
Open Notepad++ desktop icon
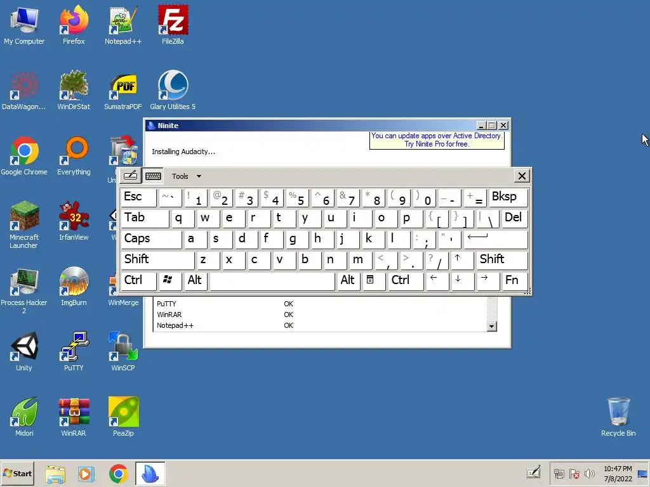point(123,25)
